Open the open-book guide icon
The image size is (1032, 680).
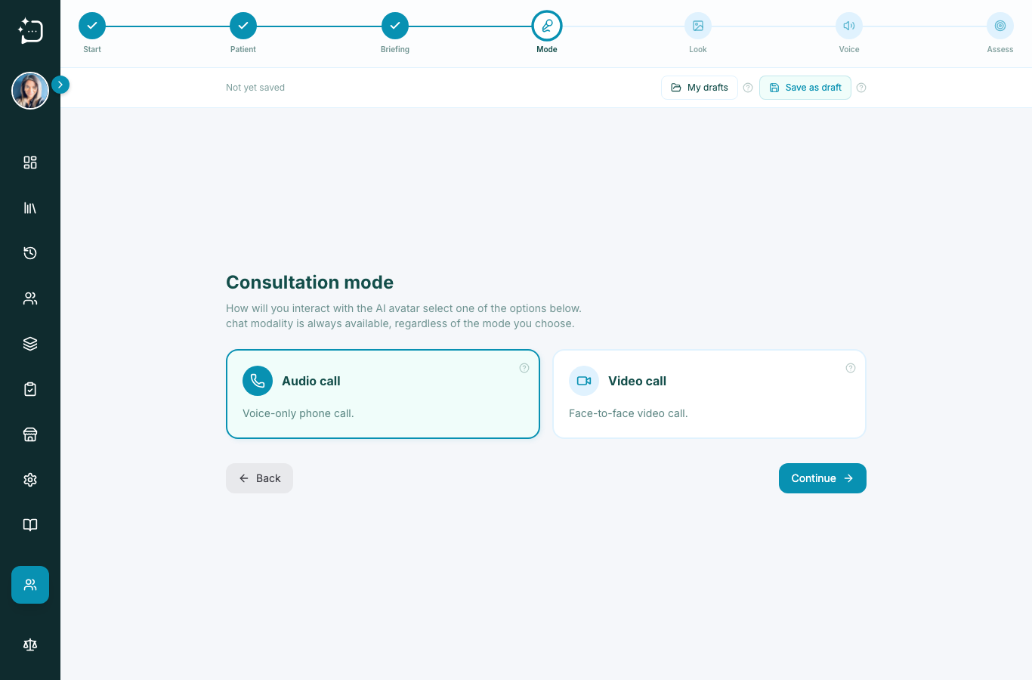pos(30,525)
